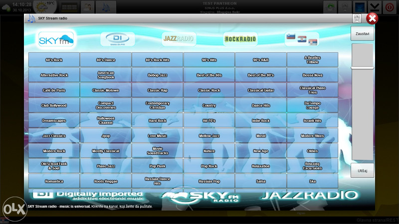This screenshot has width=399, height=224.
Task: Choose the Classical Guitar channel
Action: coord(260,90)
